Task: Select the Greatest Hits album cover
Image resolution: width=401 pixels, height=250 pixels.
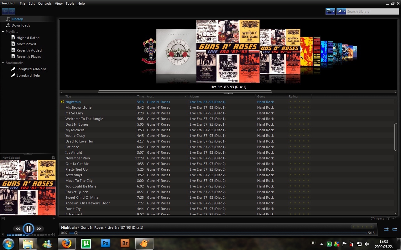Action: pyautogui.click(x=176, y=52)
